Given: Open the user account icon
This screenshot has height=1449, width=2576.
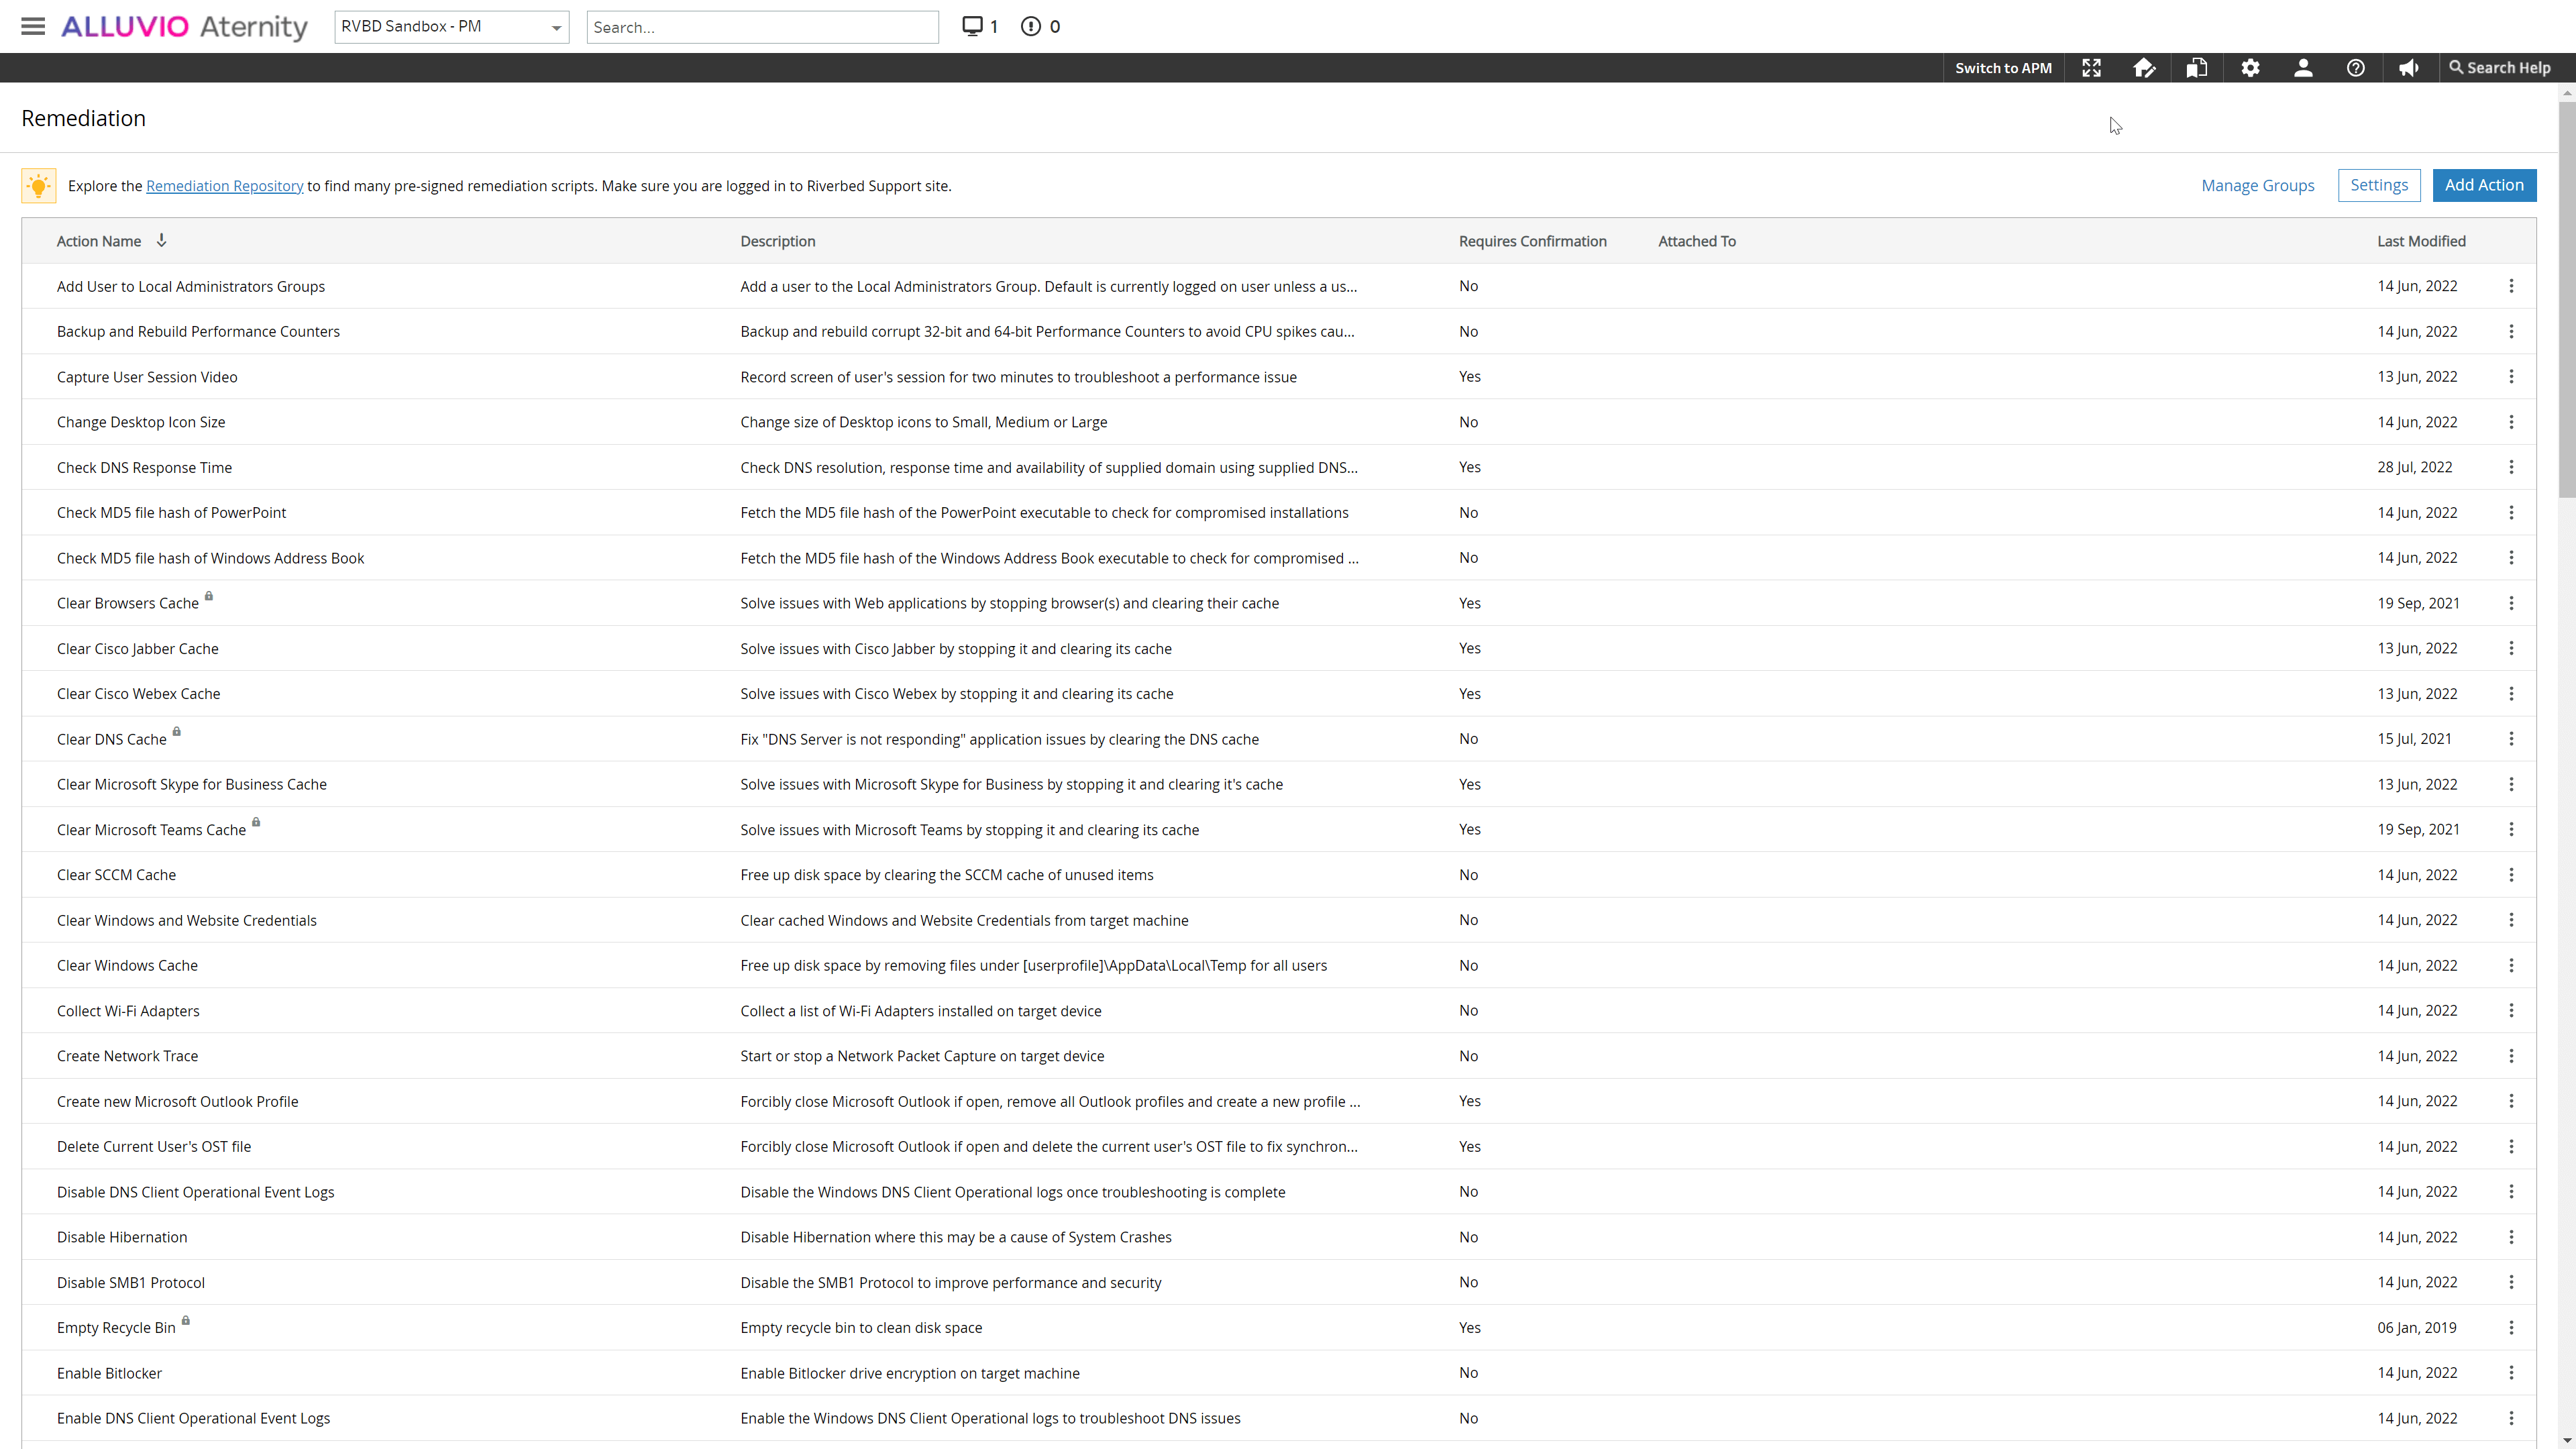Looking at the screenshot, I should click(x=2303, y=68).
